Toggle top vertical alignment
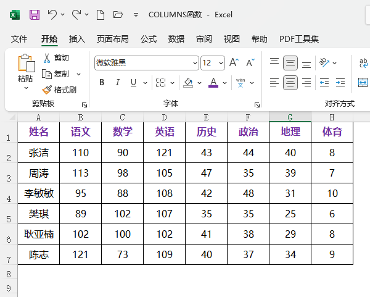Screen dimensions: 370x297 (274, 62)
